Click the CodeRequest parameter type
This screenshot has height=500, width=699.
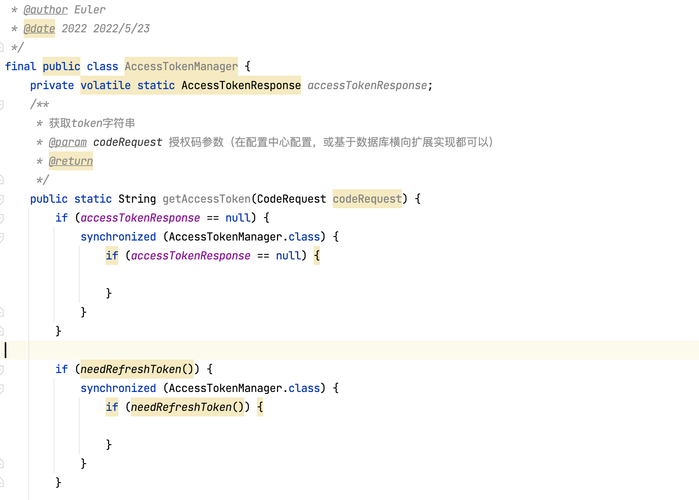[292, 199]
